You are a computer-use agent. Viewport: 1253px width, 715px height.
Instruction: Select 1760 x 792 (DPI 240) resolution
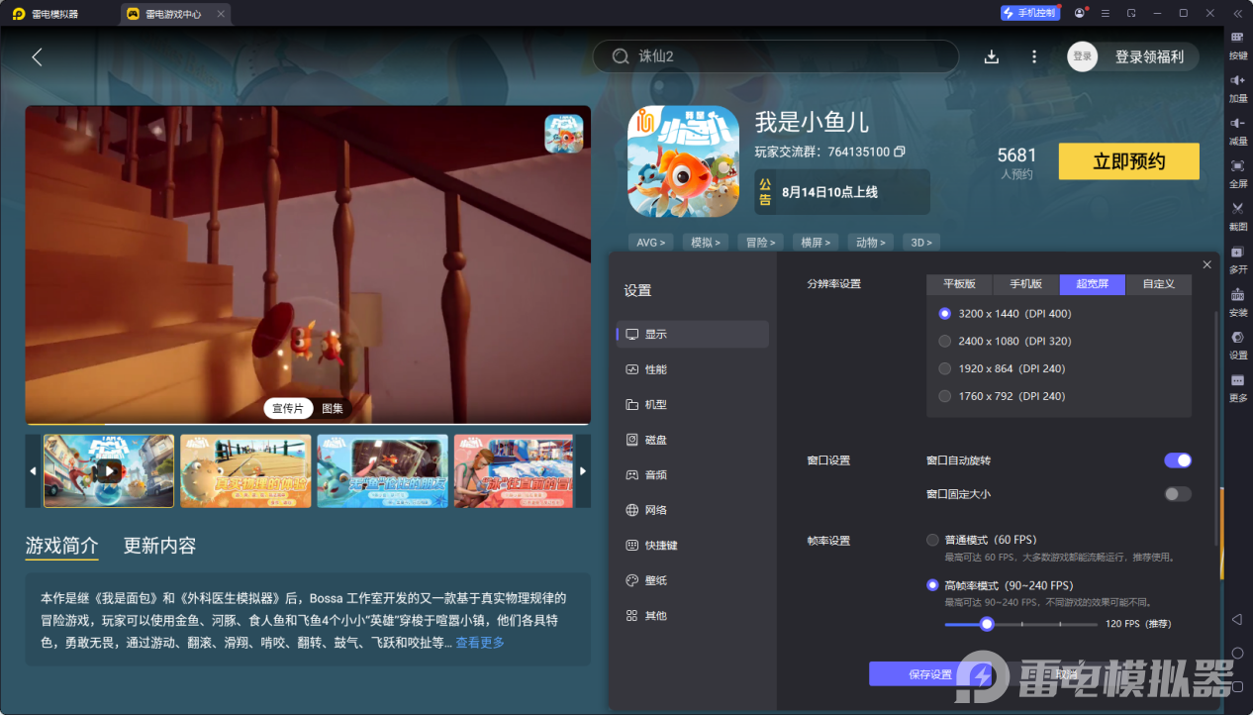[x=945, y=396]
